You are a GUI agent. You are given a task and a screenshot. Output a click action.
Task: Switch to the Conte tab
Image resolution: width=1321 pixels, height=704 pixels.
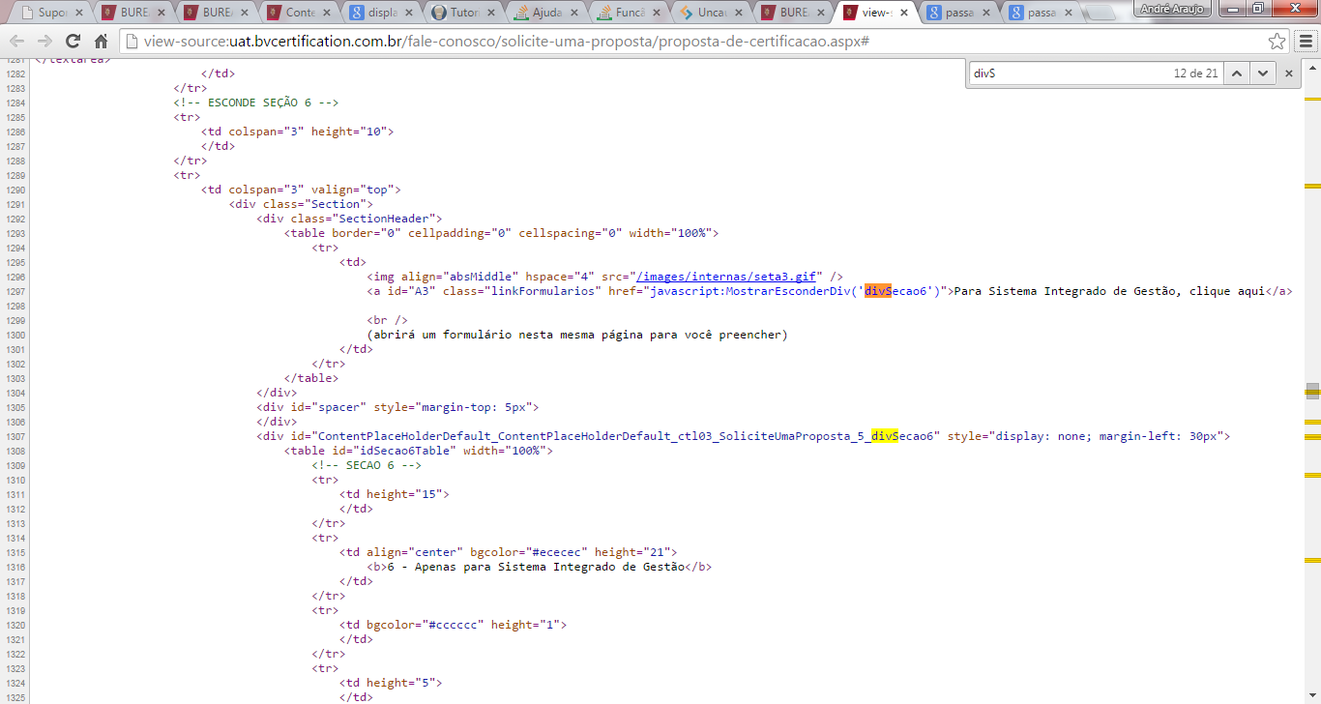[300, 14]
